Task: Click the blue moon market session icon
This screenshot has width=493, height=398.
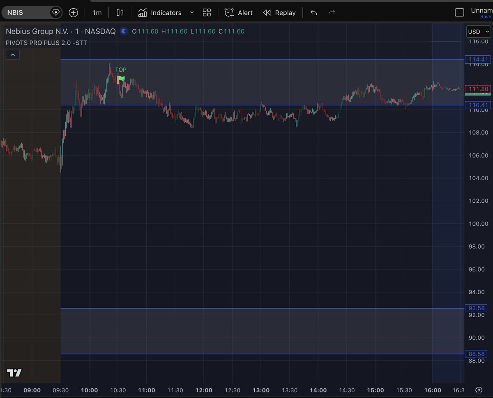Action: pos(124,31)
